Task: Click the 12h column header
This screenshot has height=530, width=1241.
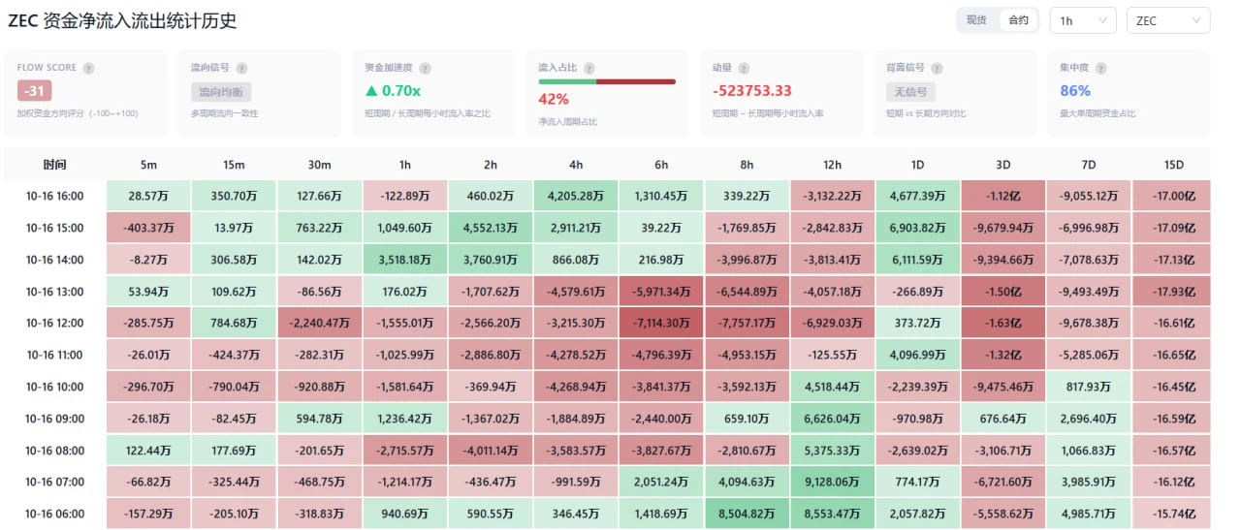Action: coord(833,165)
